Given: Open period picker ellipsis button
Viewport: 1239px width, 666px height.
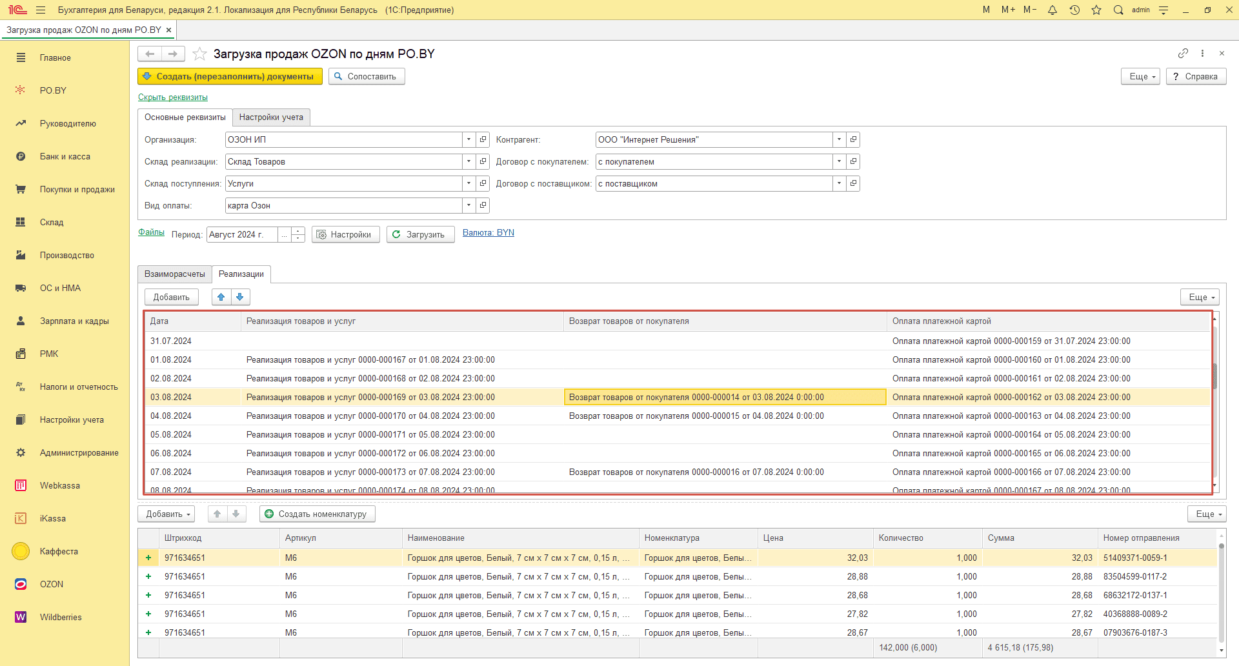Looking at the screenshot, I should 285,234.
